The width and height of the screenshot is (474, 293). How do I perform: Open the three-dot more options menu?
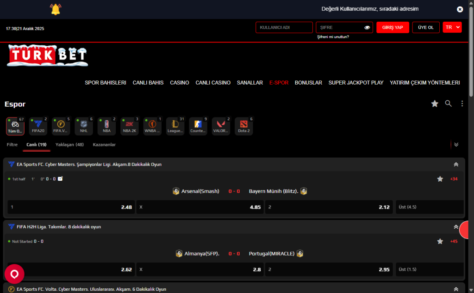tap(462, 104)
